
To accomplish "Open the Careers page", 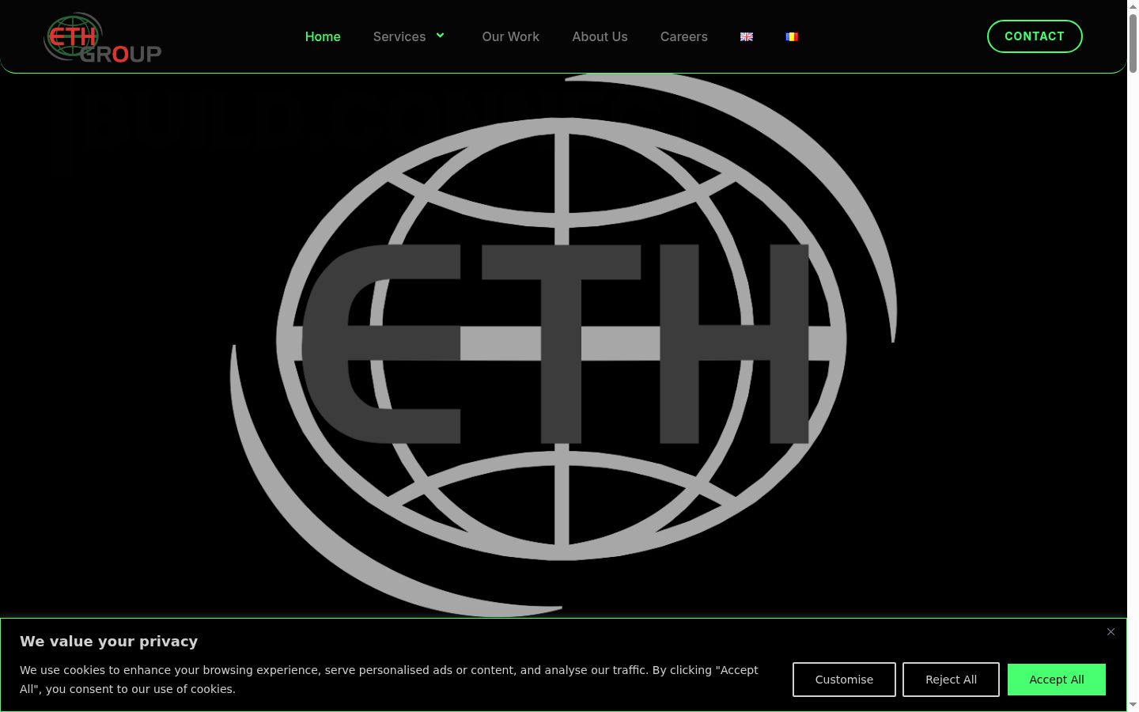I will pyautogui.click(x=684, y=36).
